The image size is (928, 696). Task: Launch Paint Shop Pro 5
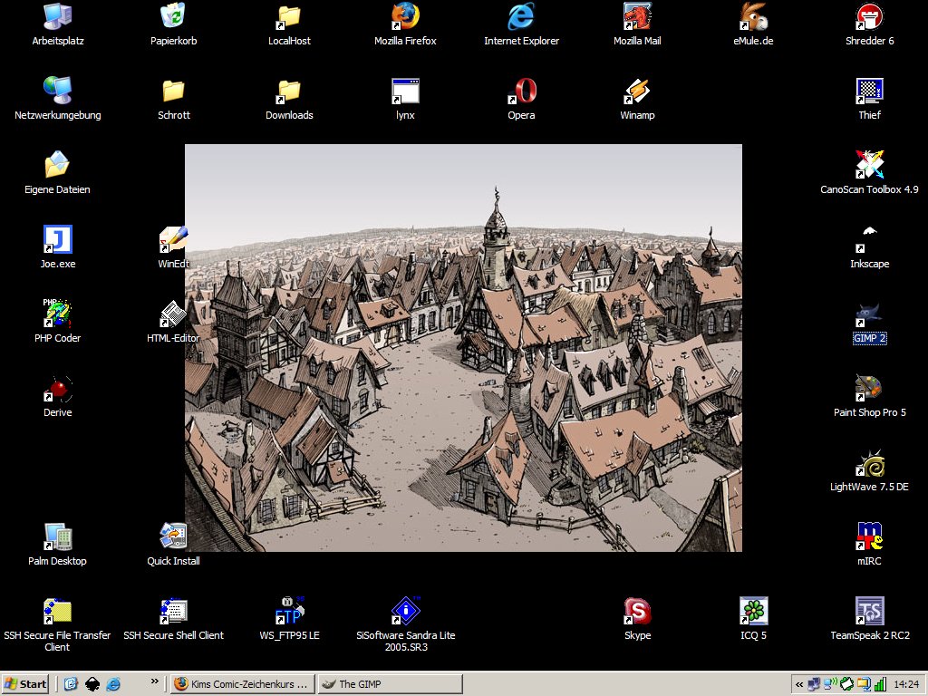869,389
